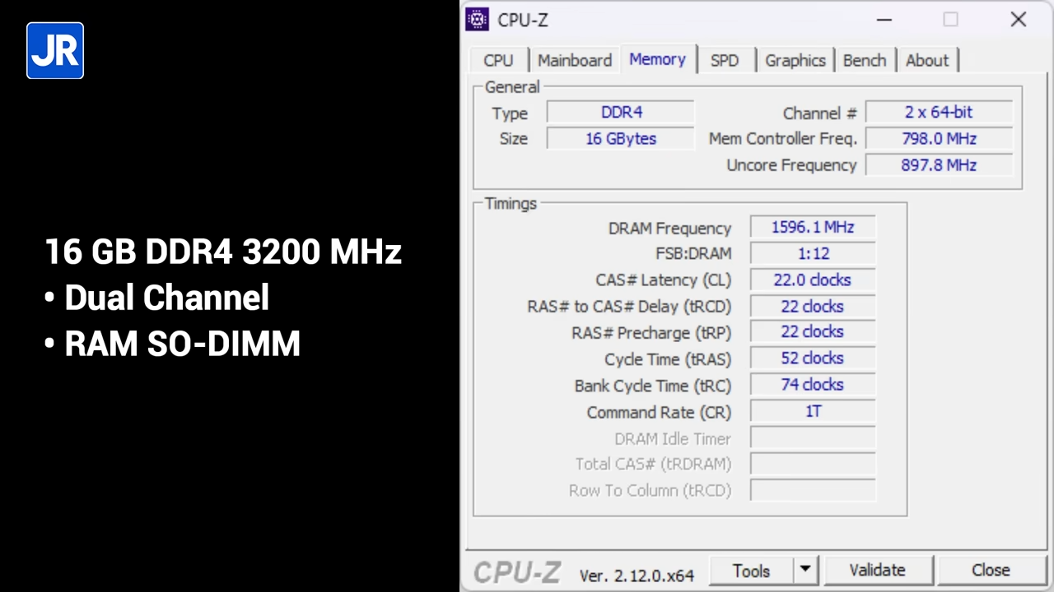The height and width of the screenshot is (592, 1054).
Task: Click the Tools button
Action: click(752, 571)
